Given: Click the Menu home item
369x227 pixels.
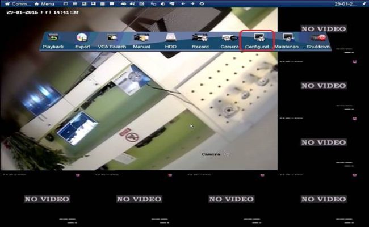Looking at the screenshot, I should [44, 3].
